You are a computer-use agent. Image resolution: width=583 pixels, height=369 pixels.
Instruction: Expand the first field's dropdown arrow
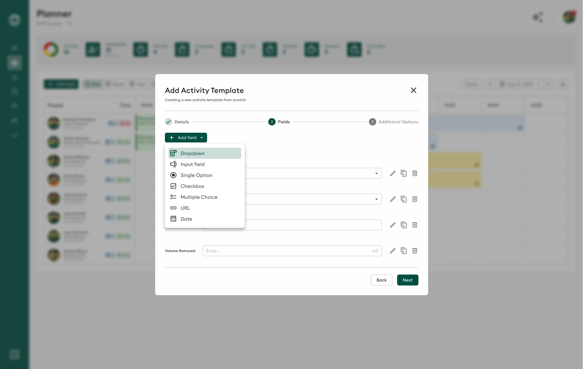376,173
